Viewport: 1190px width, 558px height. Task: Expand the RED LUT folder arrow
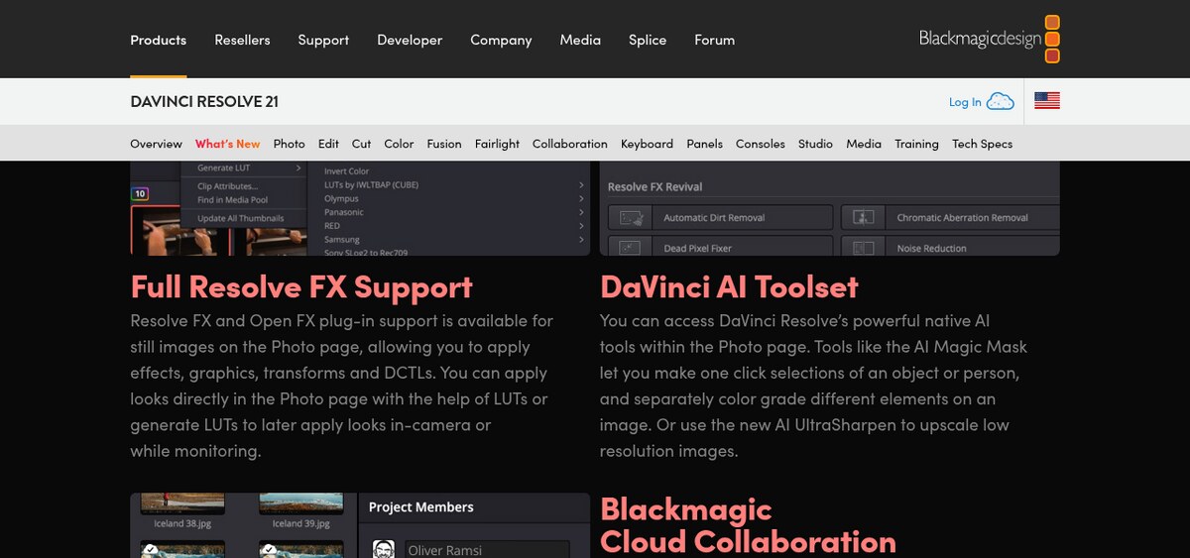581,226
